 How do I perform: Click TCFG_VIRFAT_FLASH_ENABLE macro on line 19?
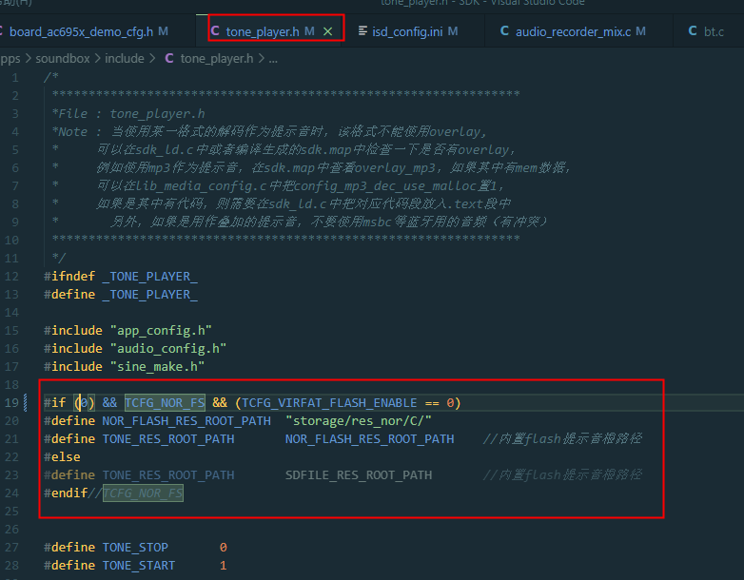tap(329, 402)
